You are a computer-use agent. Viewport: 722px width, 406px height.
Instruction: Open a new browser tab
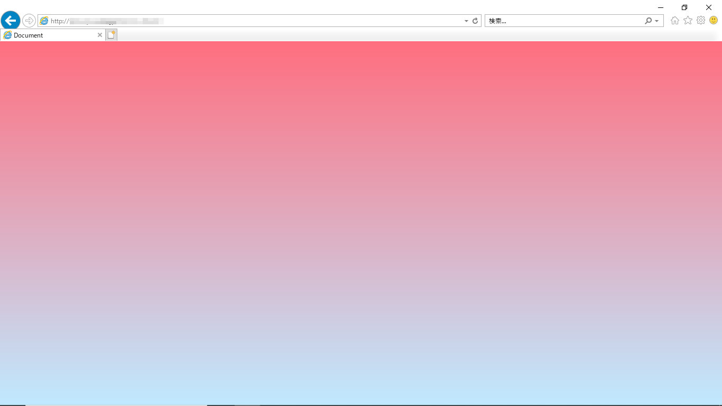(111, 34)
